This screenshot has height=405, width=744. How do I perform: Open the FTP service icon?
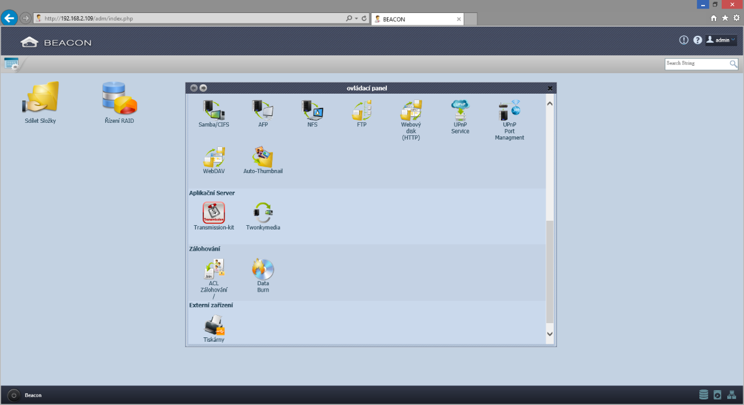361,110
